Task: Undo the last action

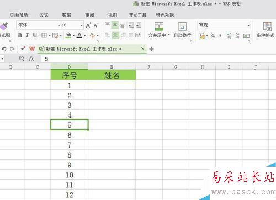Action: pos(4,49)
